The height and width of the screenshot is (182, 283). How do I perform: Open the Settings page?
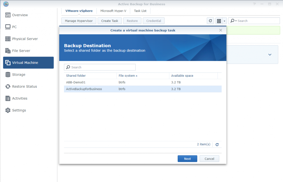pyautogui.click(x=19, y=110)
